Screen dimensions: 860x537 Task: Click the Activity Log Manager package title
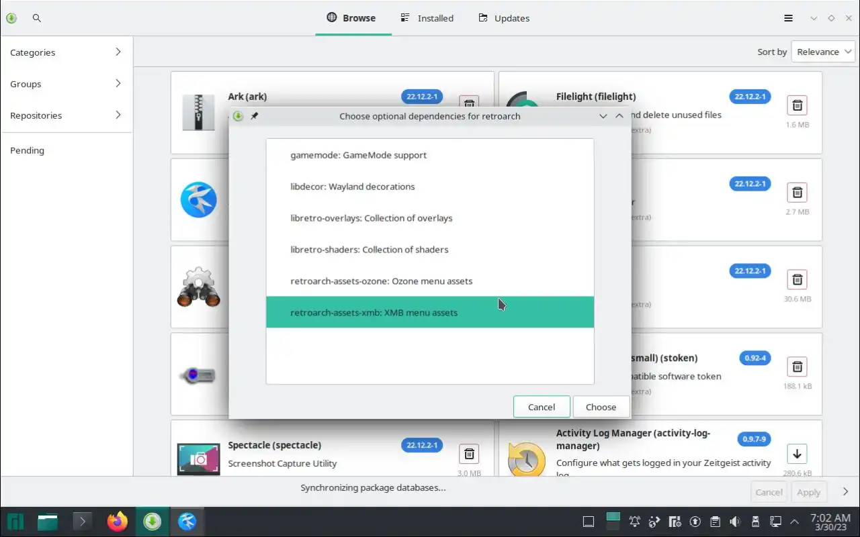point(633,439)
